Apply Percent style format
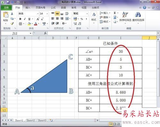160x127 pixels. 82,19
